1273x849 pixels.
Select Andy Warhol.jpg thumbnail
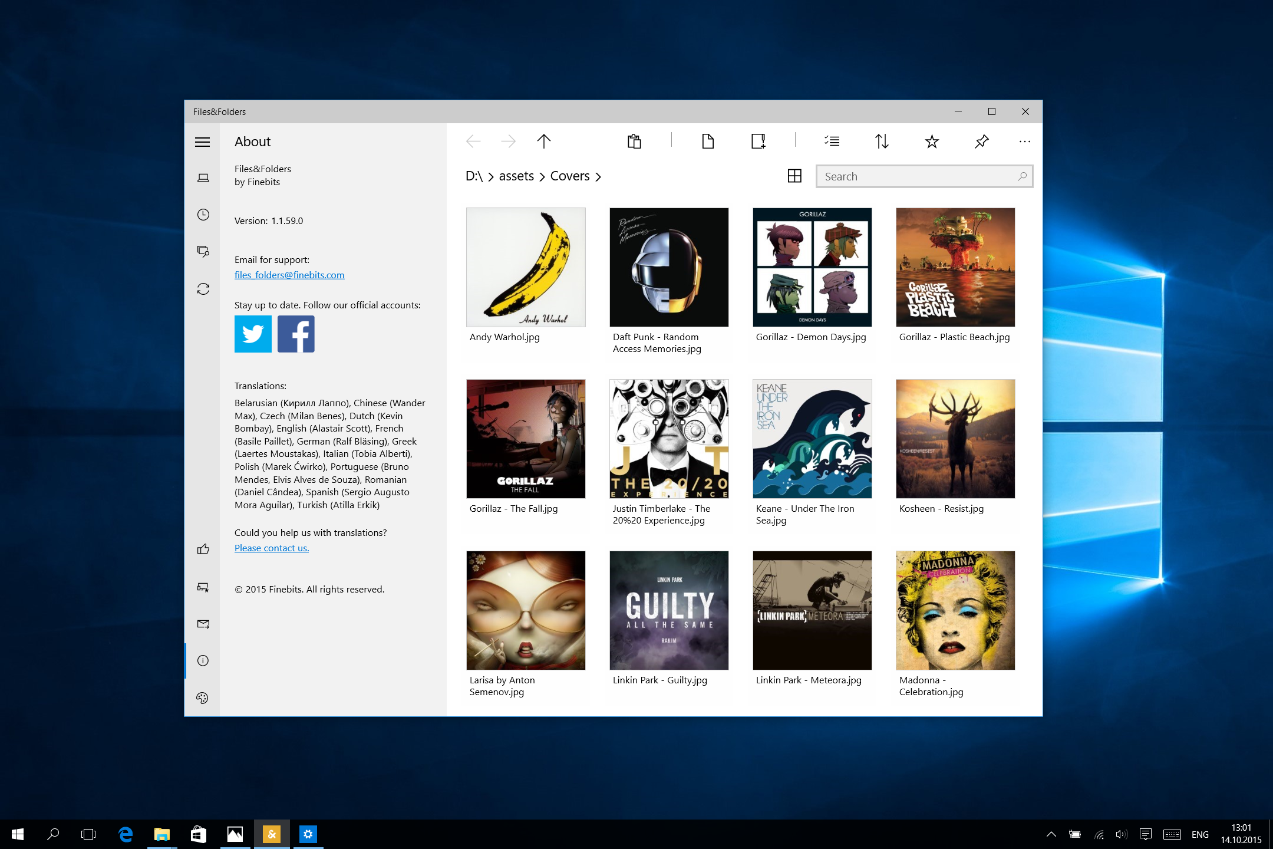click(526, 267)
